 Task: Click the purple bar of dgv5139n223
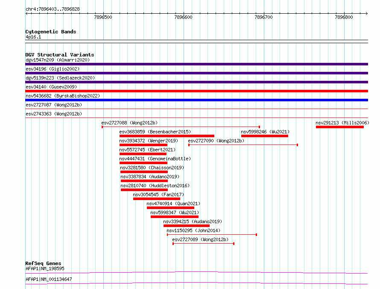(196, 82)
